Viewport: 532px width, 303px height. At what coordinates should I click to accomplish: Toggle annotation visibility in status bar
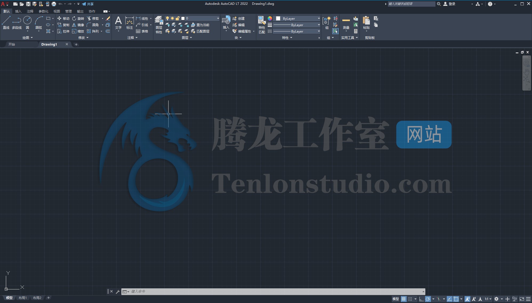tap(467, 299)
